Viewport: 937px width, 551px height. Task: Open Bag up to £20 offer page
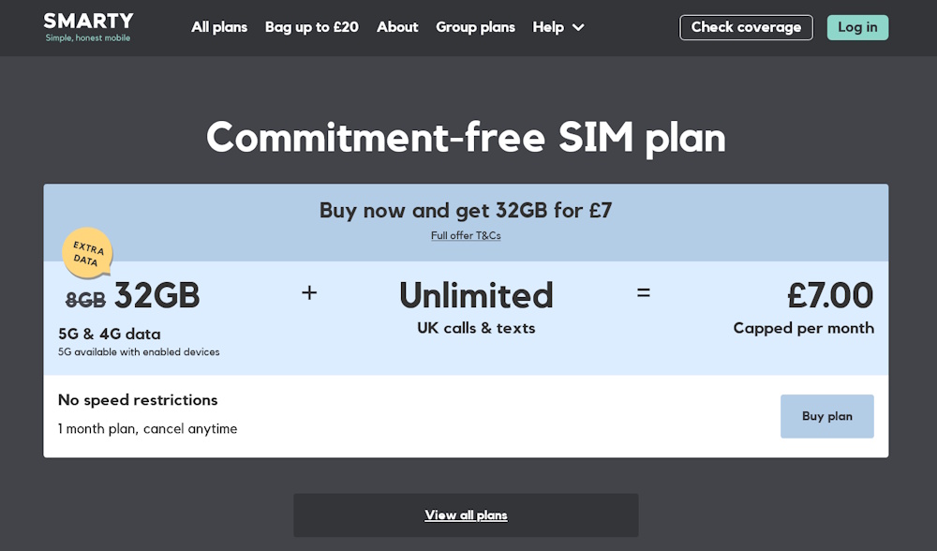pos(311,27)
